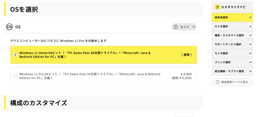This screenshot has width=262, height=117.
Task: Click the 構成のカスタマイズ section heading
Action: click(x=39, y=103)
